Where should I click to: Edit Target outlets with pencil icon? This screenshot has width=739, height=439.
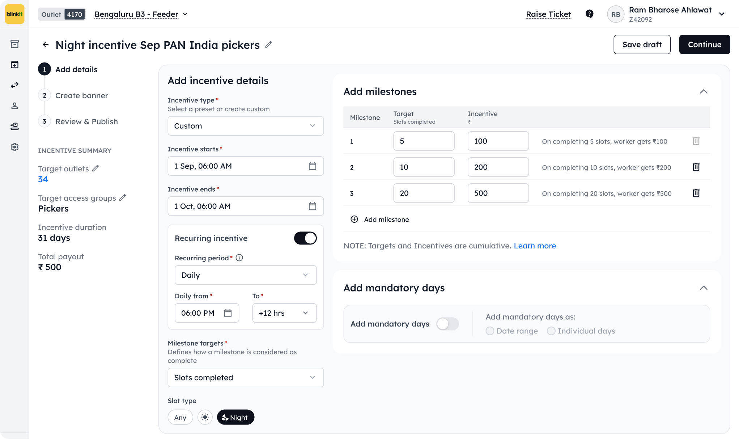95,168
